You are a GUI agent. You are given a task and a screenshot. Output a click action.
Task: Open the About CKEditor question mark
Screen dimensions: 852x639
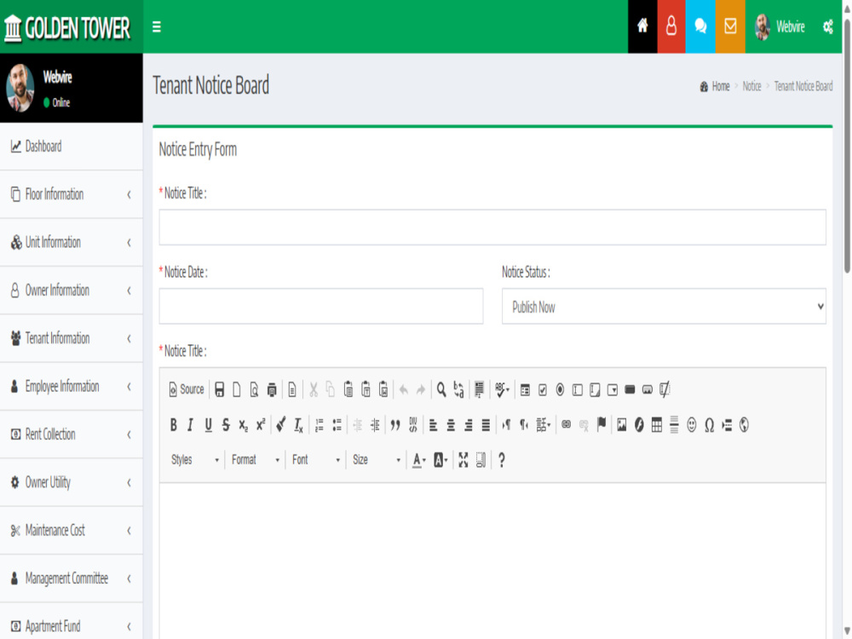click(x=502, y=460)
